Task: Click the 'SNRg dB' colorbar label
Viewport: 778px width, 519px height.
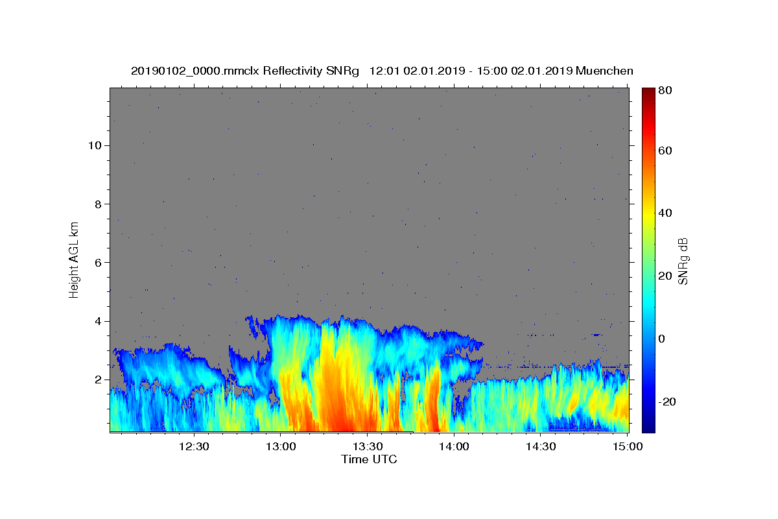Action: point(683,261)
